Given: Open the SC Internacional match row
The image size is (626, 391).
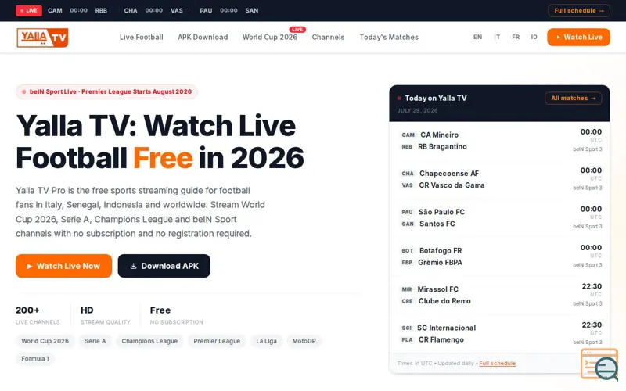Looking at the screenshot, I should click(499, 334).
